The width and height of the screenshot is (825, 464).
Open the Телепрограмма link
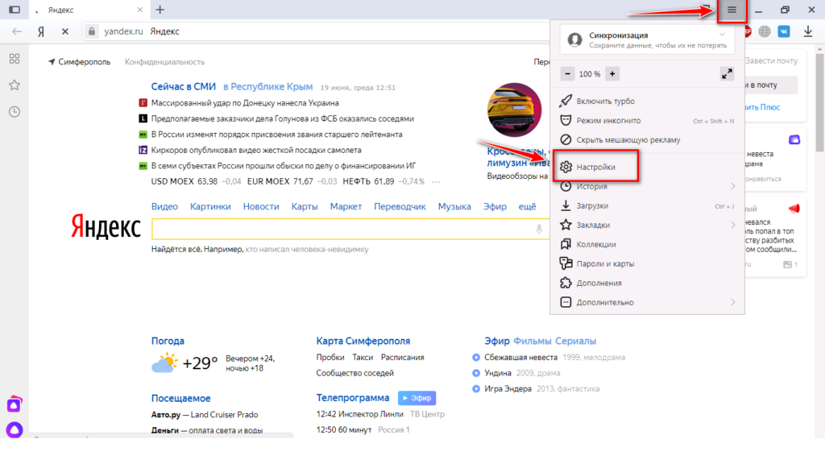pos(353,398)
